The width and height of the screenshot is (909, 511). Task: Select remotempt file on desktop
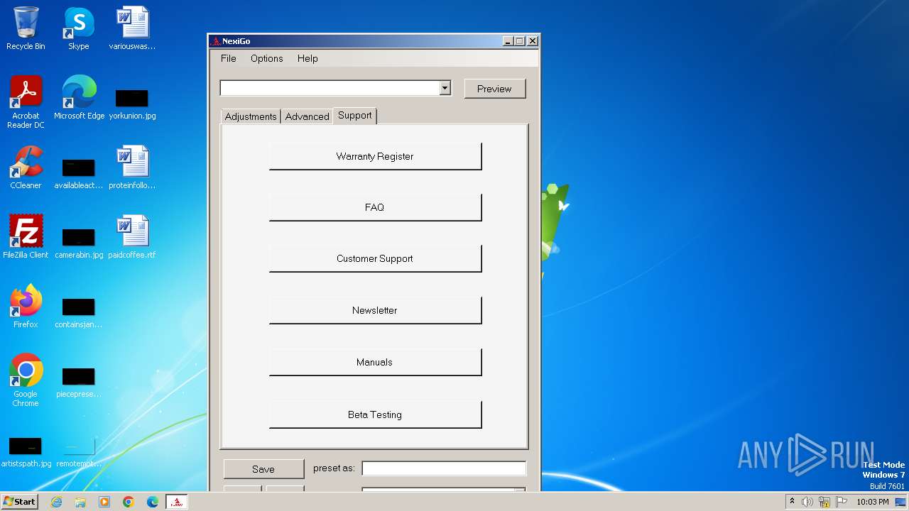(x=79, y=452)
